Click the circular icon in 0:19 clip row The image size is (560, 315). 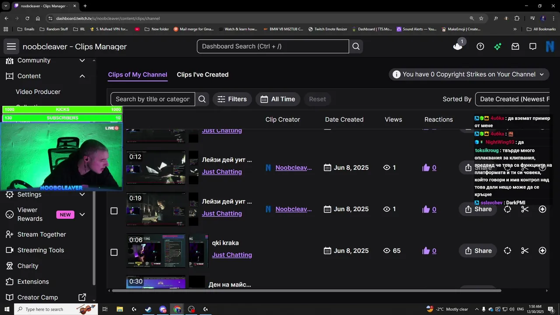click(507, 209)
